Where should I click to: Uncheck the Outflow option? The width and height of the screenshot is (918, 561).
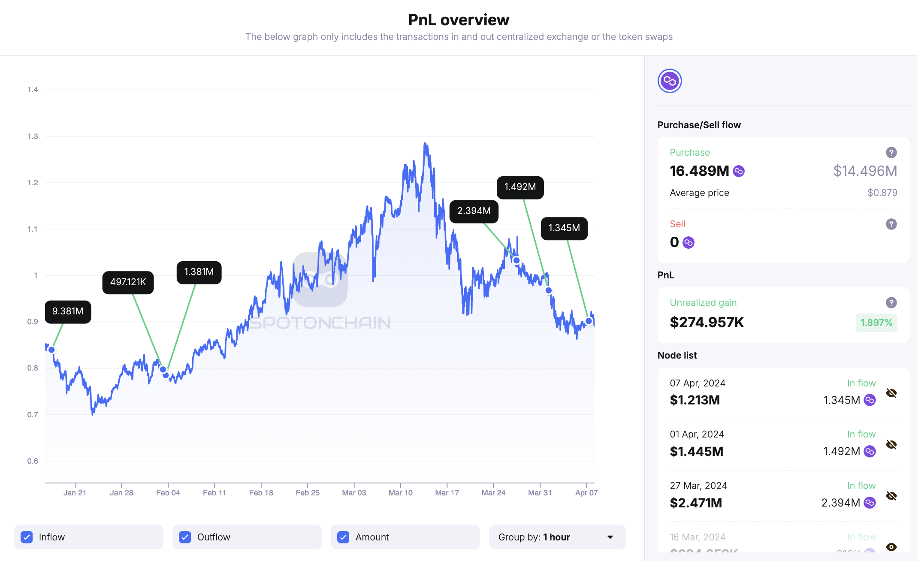point(185,537)
